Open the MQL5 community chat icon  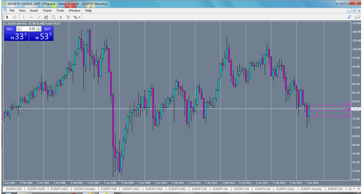click(357, 17)
